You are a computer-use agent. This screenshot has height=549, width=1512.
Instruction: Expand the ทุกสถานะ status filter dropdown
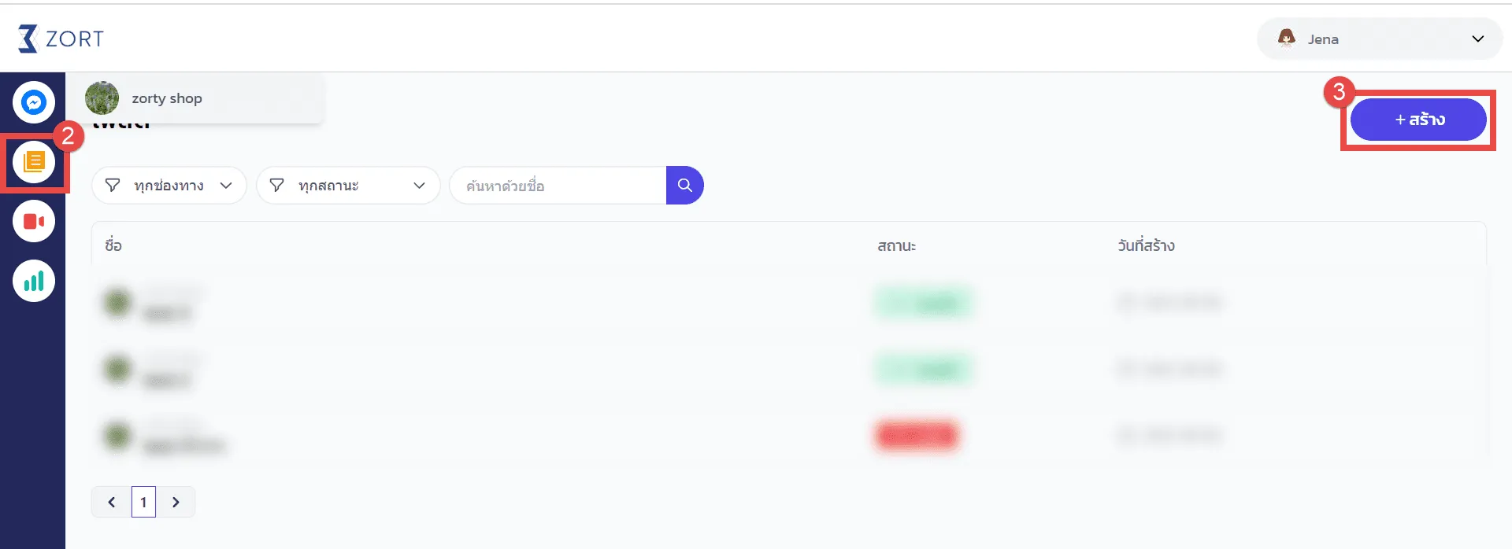tap(347, 186)
